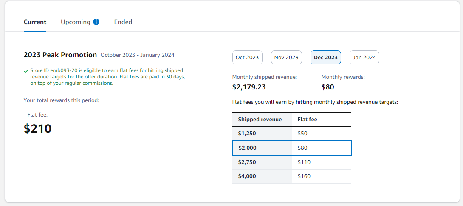
Task: Open the Ended tab
Action: pyautogui.click(x=123, y=22)
